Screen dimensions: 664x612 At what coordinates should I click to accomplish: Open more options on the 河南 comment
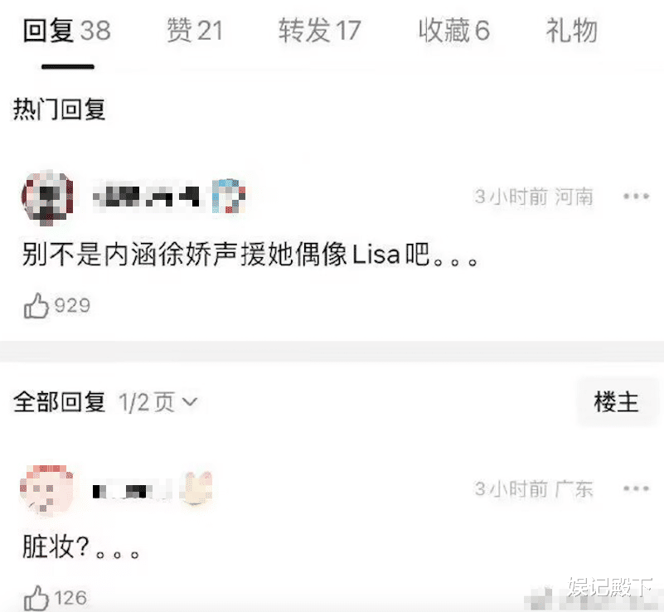[636, 196]
